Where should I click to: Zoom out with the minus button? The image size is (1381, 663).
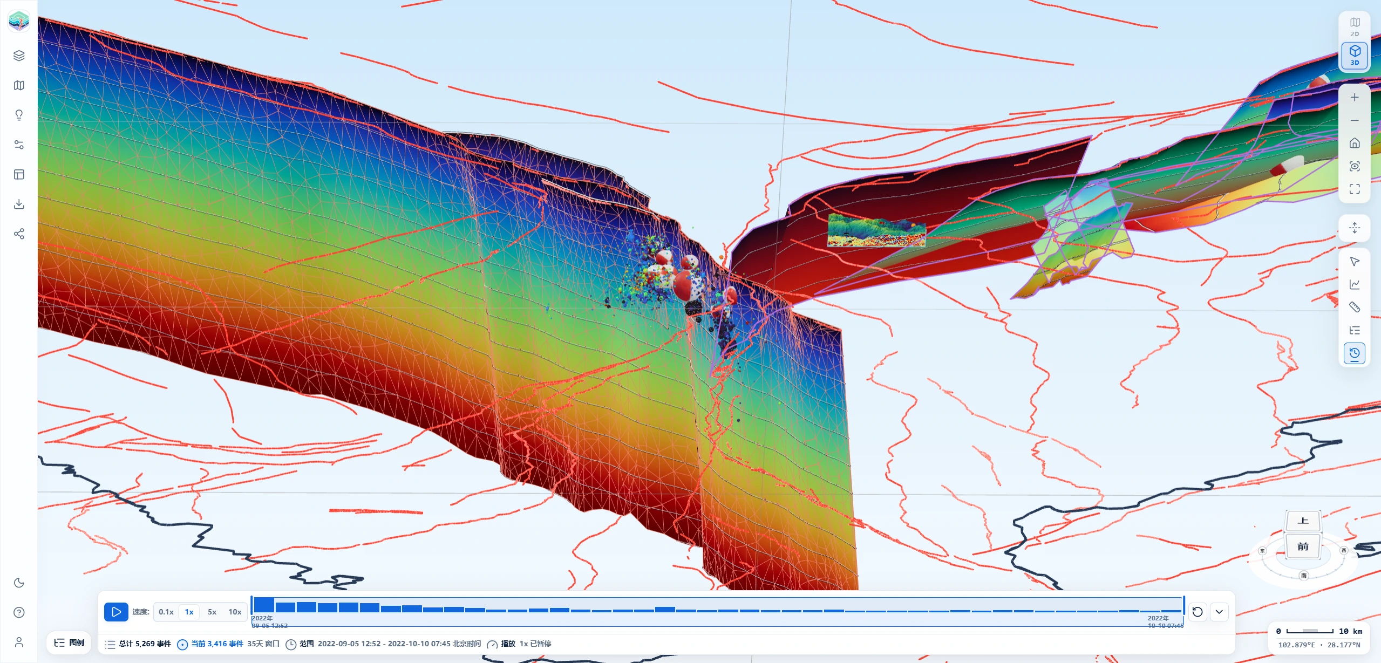pyautogui.click(x=1355, y=120)
